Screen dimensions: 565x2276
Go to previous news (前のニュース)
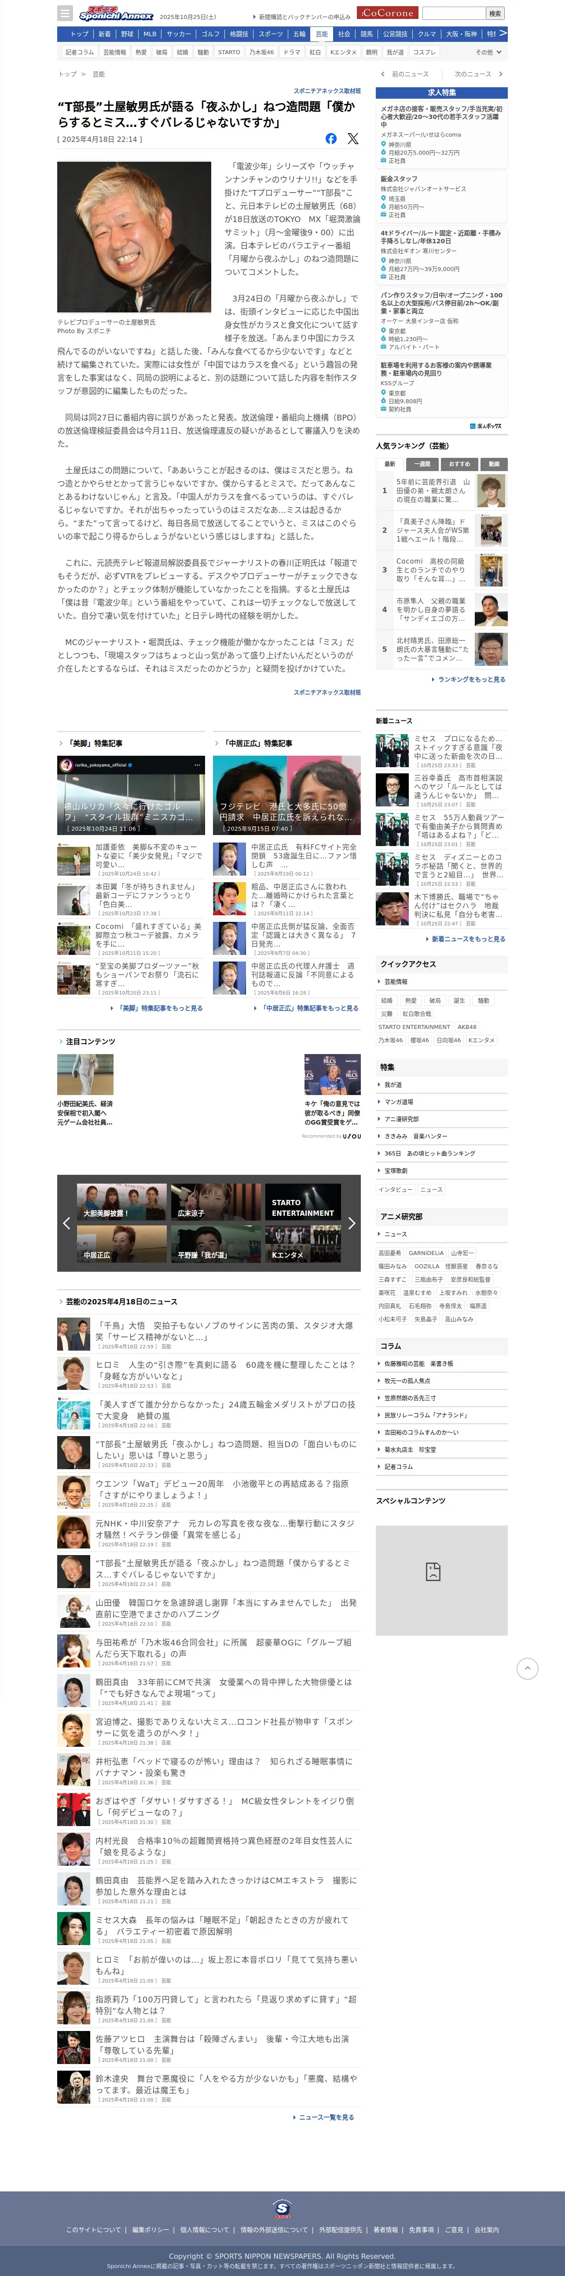pos(405,74)
